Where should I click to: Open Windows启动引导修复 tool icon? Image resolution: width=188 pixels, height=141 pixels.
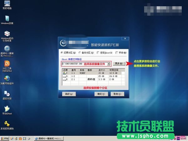coord(7,34)
